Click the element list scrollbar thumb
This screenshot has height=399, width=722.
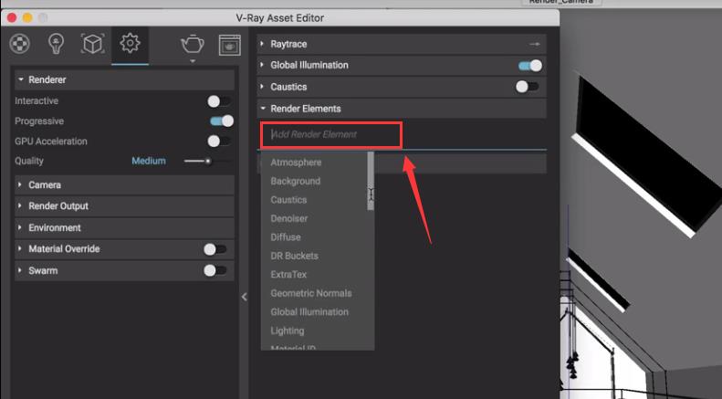pos(371,181)
